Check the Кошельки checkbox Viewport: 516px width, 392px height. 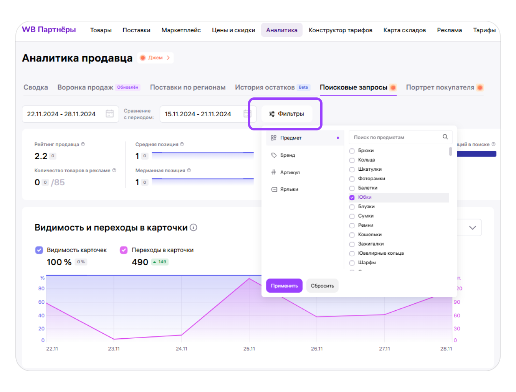pos(352,235)
